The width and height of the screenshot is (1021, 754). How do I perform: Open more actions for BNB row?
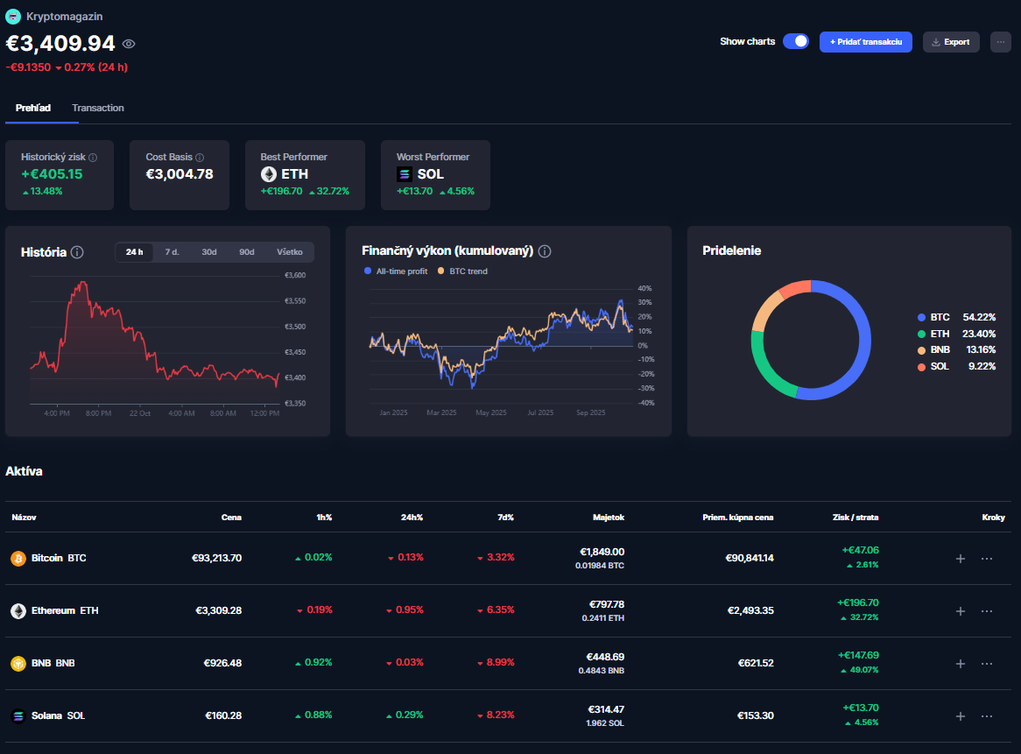[987, 664]
